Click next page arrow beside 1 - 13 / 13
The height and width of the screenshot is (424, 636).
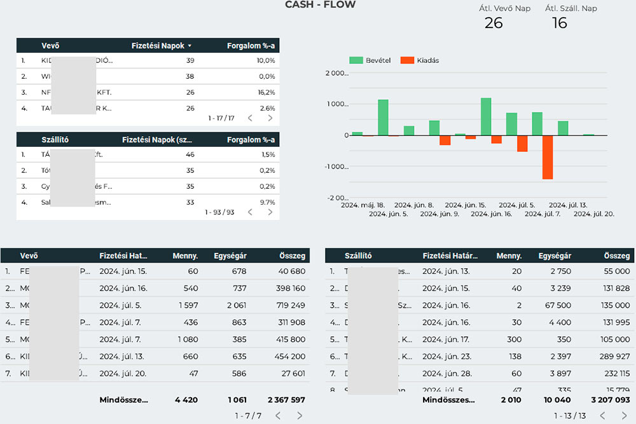(624, 416)
